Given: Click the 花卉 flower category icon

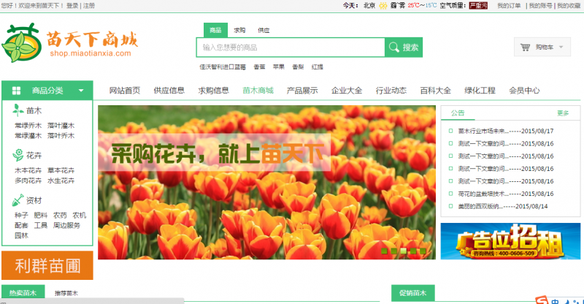Looking at the screenshot, I should (x=18, y=156).
